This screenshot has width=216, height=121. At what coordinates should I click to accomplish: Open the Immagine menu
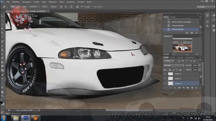point(27,2)
